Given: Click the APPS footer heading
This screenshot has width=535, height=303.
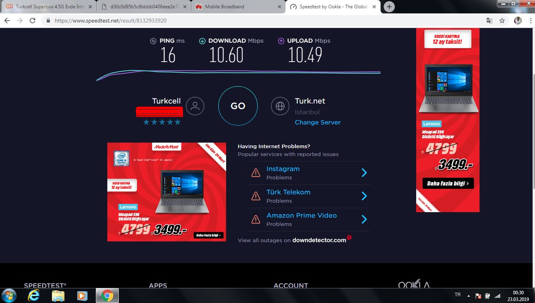Looking at the screenshot, I should pos(158,285).
